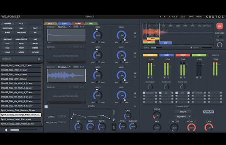Solo the ONSET mixer channel
Screen dimensions: 226x145
[152, 77]
